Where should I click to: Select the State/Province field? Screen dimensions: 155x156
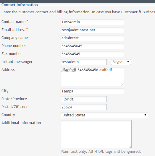coord(84,99)
